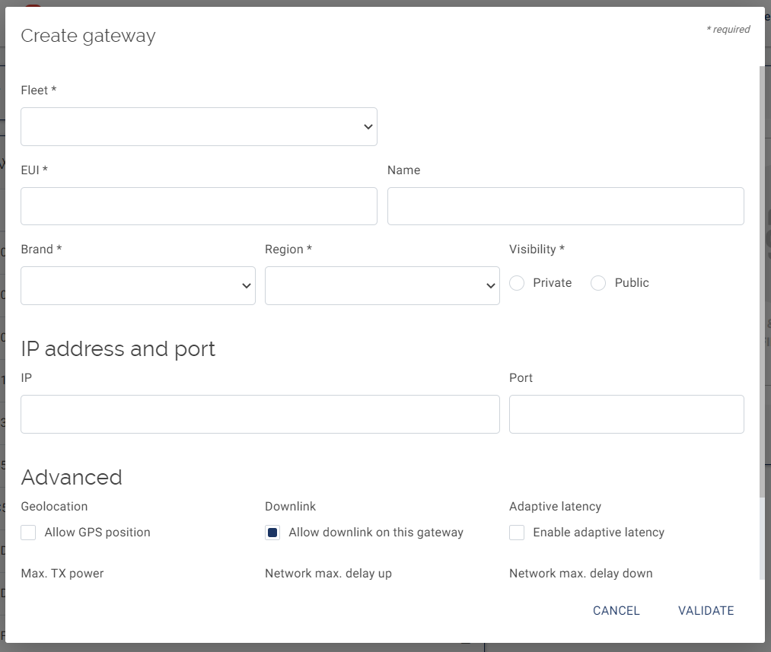Click the Brand field chevron arrow
771x652 pixels.
tap(246, 286)
